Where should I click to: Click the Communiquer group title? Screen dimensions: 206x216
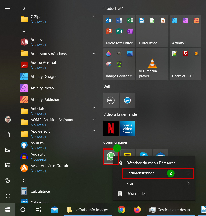(115, 142)
